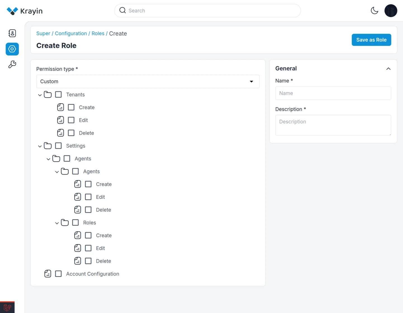The height and width of the screenshot is (313, 403).
Task: Click the configuration hexagon sidebar icon
Action: [12, 49]
